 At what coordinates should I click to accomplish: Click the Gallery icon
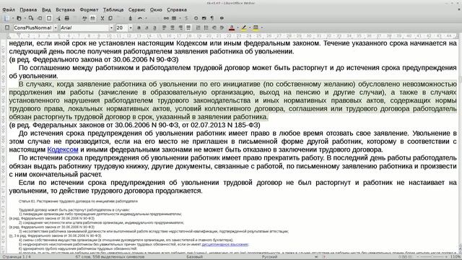coord(204,18)
